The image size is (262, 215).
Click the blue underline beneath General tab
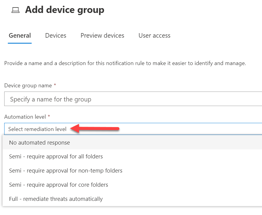click(x=20, y=43)
